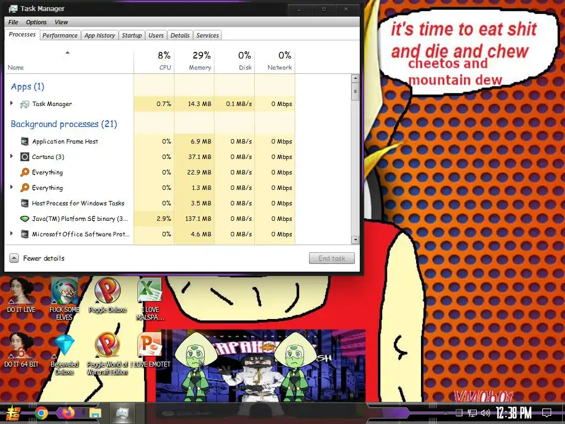Switch to the Startup tab
The width and height of the screenshot is (565, 424).
(131, 35)
